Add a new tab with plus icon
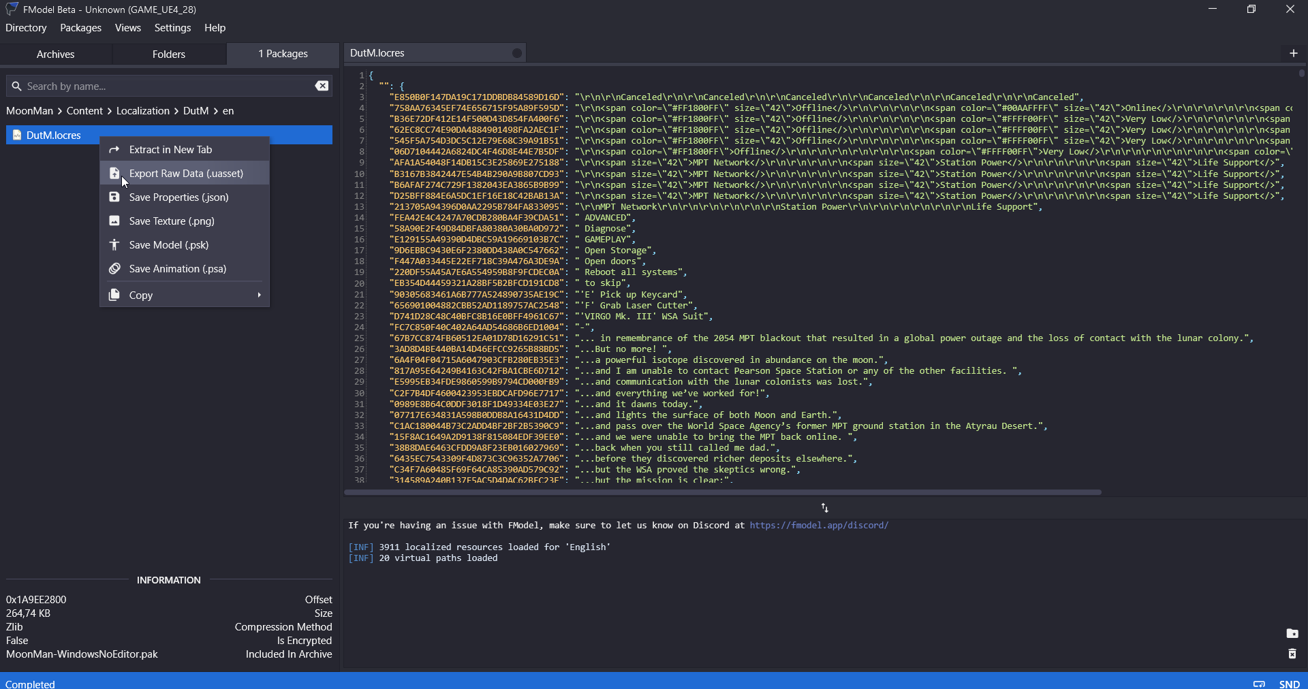The width and height of the screenshot is (1308, 689). 1293,53
